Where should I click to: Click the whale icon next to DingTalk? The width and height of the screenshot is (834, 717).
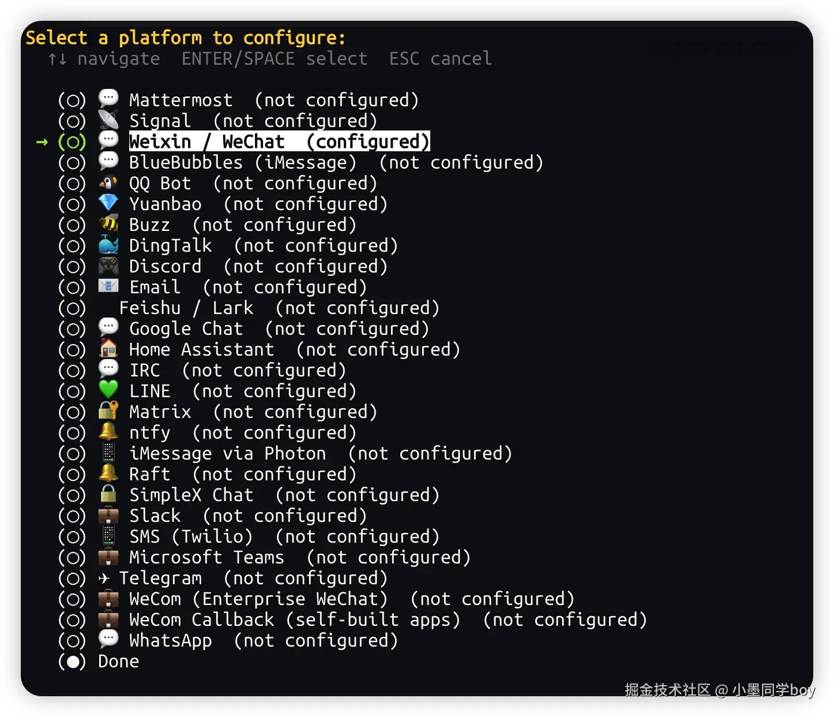108,245
